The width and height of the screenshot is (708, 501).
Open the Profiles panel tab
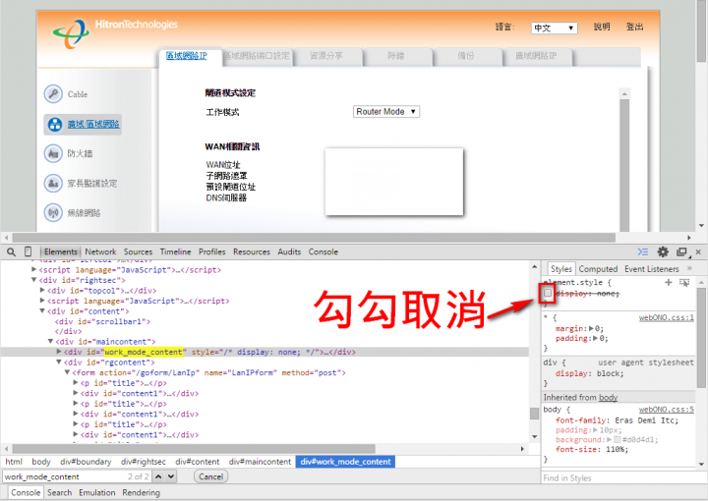(x=211, y=251)
